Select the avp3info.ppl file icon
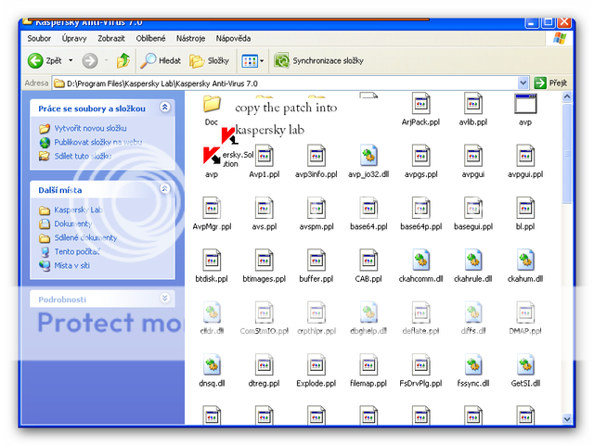594x446 pixels. 316,156
